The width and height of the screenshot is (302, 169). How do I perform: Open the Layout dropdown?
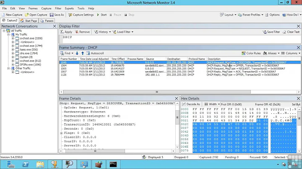click(228, 15)
